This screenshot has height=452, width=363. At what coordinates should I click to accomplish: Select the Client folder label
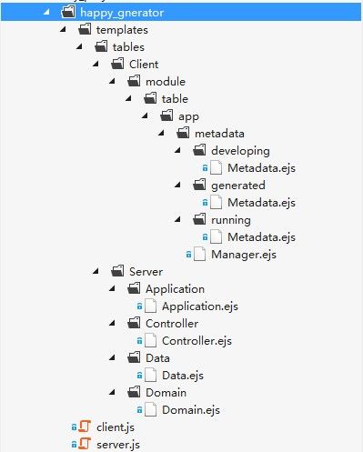[144, 65]
